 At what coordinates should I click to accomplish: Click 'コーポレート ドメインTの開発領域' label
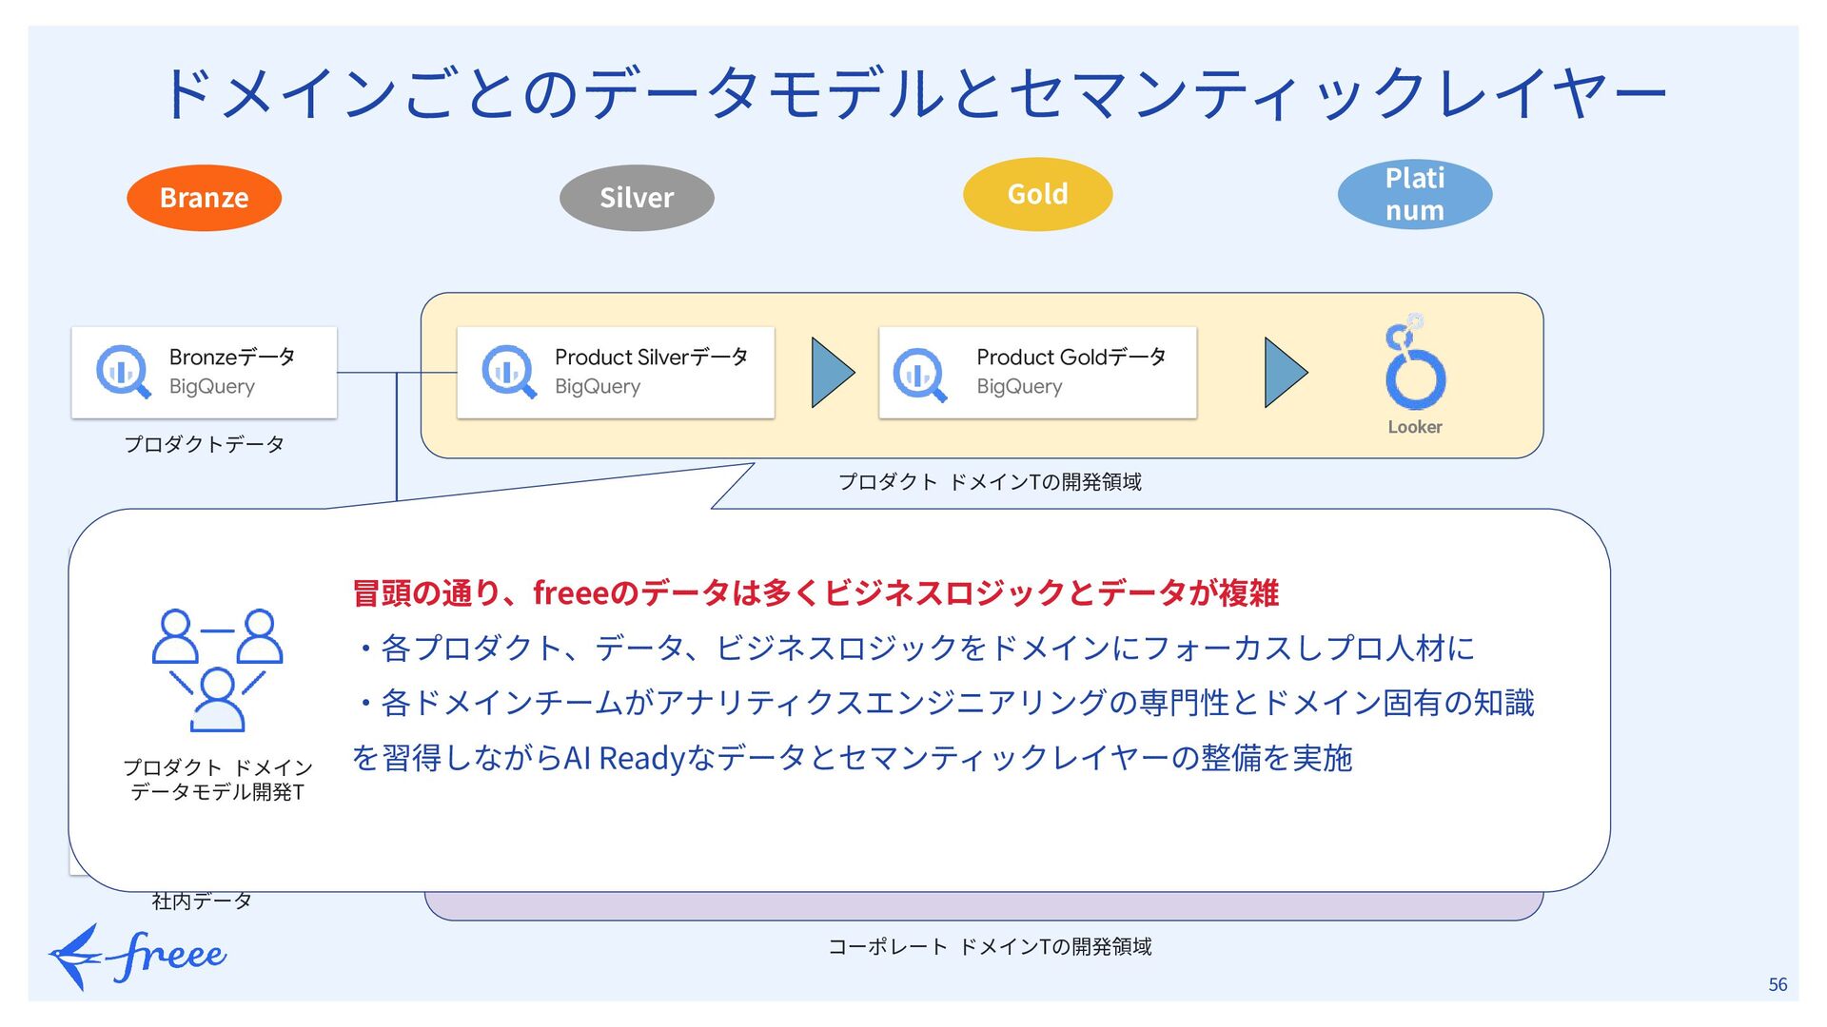pos(990,947)
